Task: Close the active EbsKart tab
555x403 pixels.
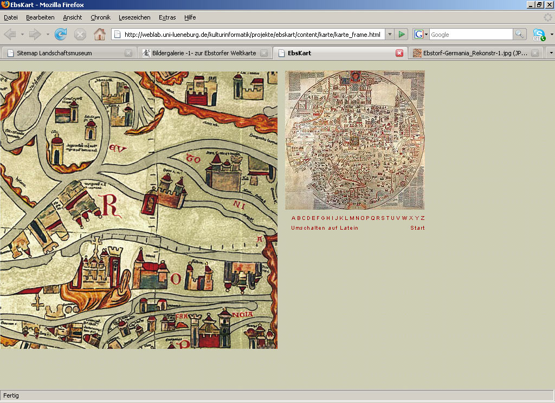Action: coord(399,53)
